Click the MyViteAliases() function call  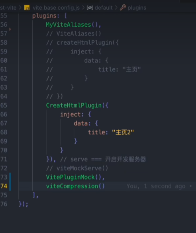click(x=72, y=25)
